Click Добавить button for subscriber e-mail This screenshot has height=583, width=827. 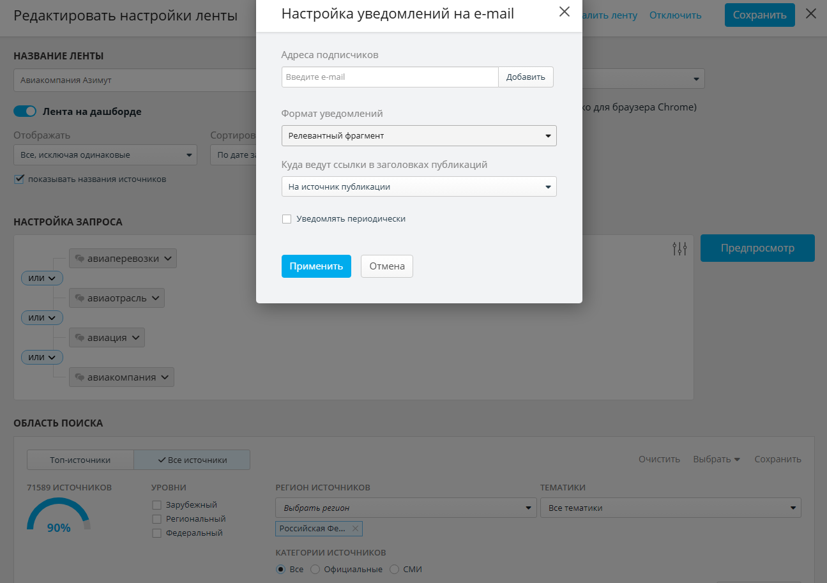point(526,77)
